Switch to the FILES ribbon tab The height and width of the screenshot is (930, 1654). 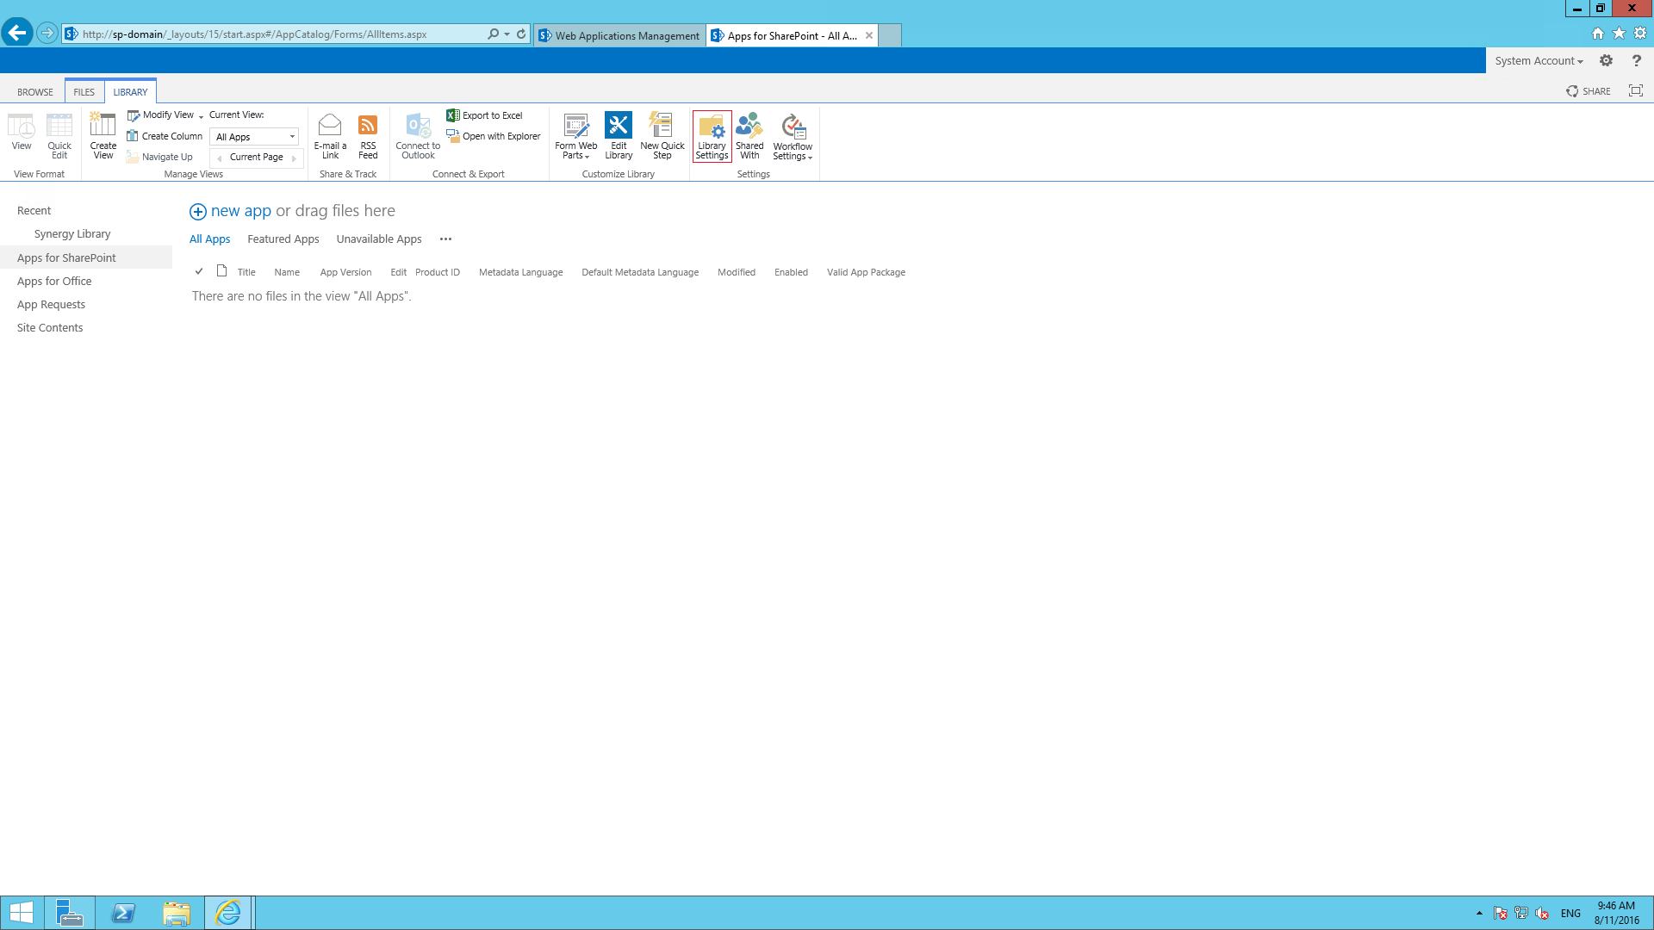click(84, 92)
